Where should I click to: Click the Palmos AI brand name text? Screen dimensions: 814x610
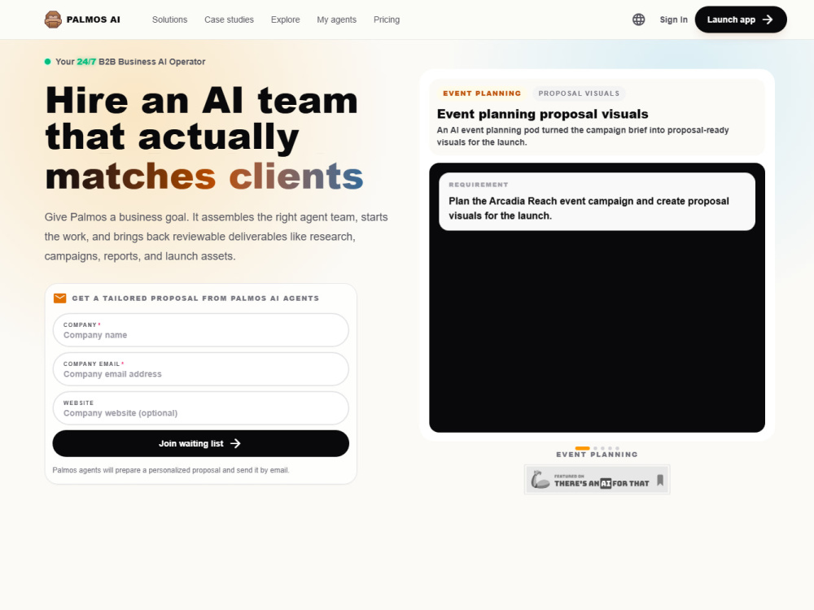[94, 20]
